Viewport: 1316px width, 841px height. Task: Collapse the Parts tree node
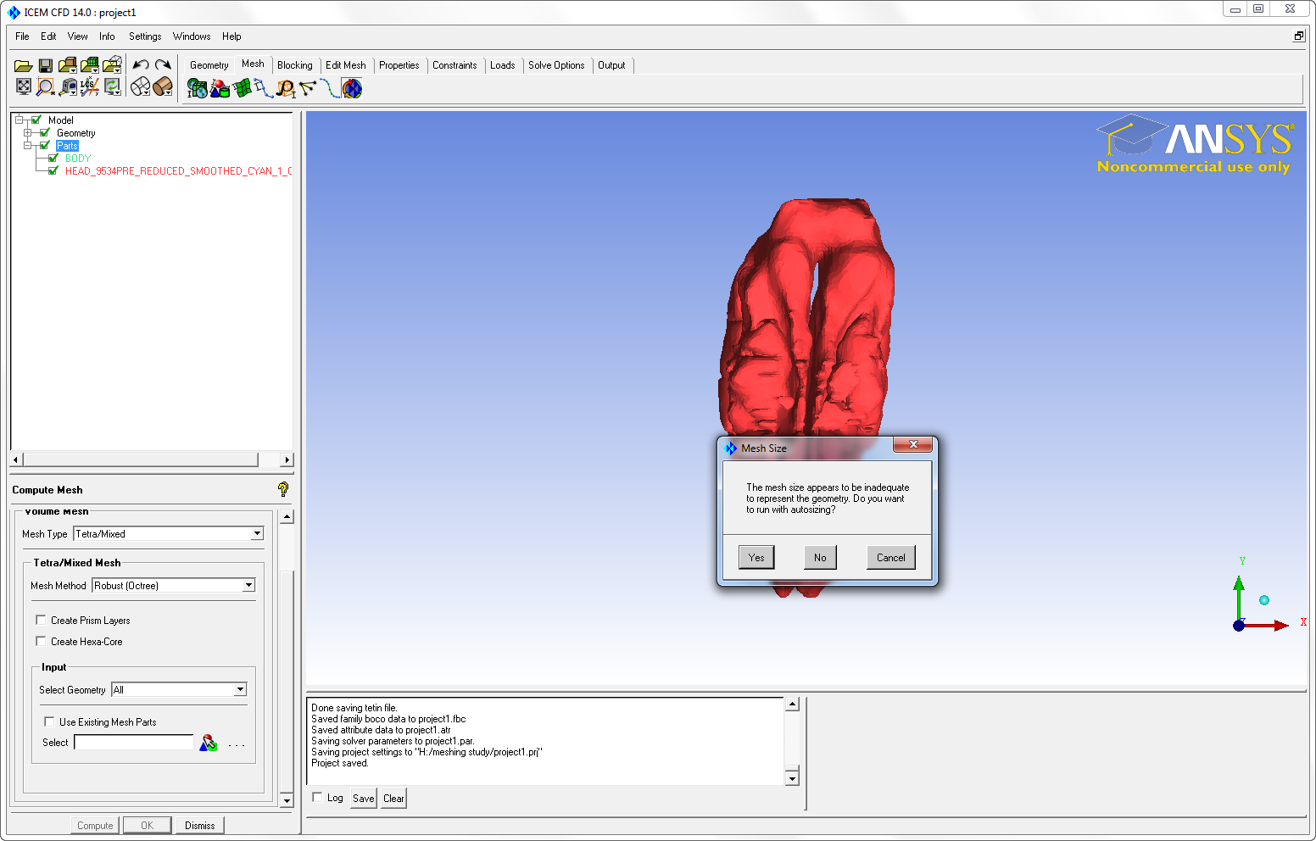coord(27,145)
